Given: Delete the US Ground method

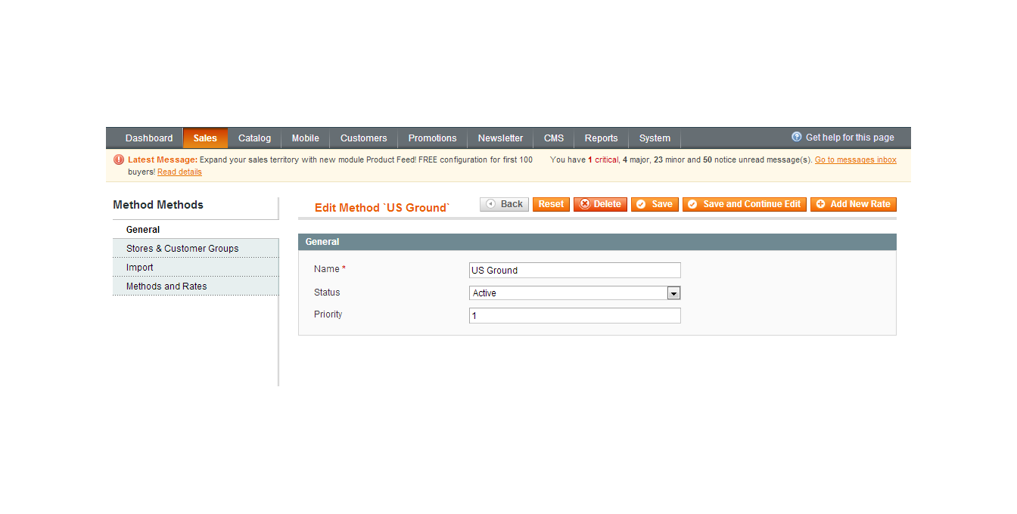Looking at the screenshot, I should [x=600, y=204].
